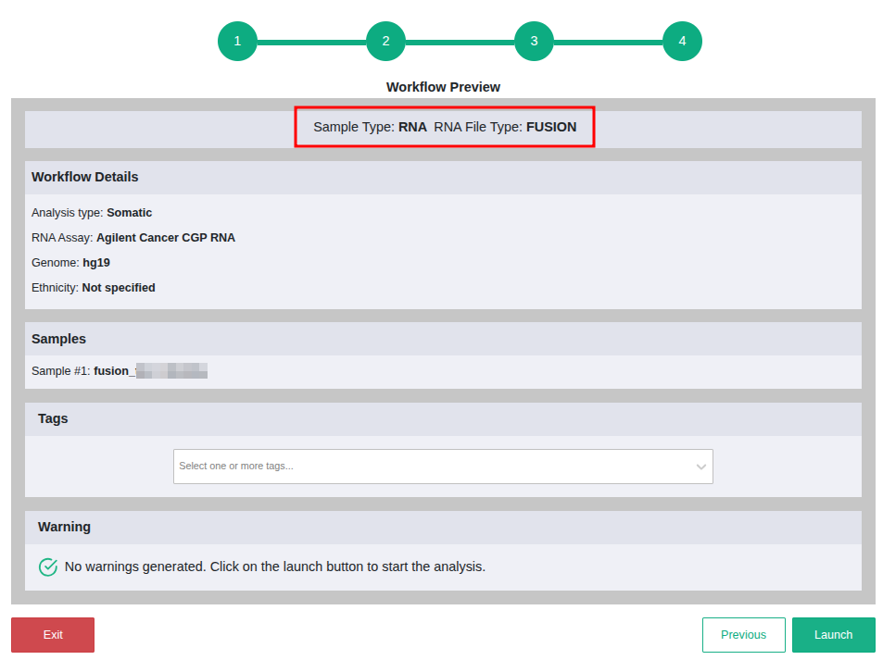Select step 3 circle in the stepper

point(534,42)
